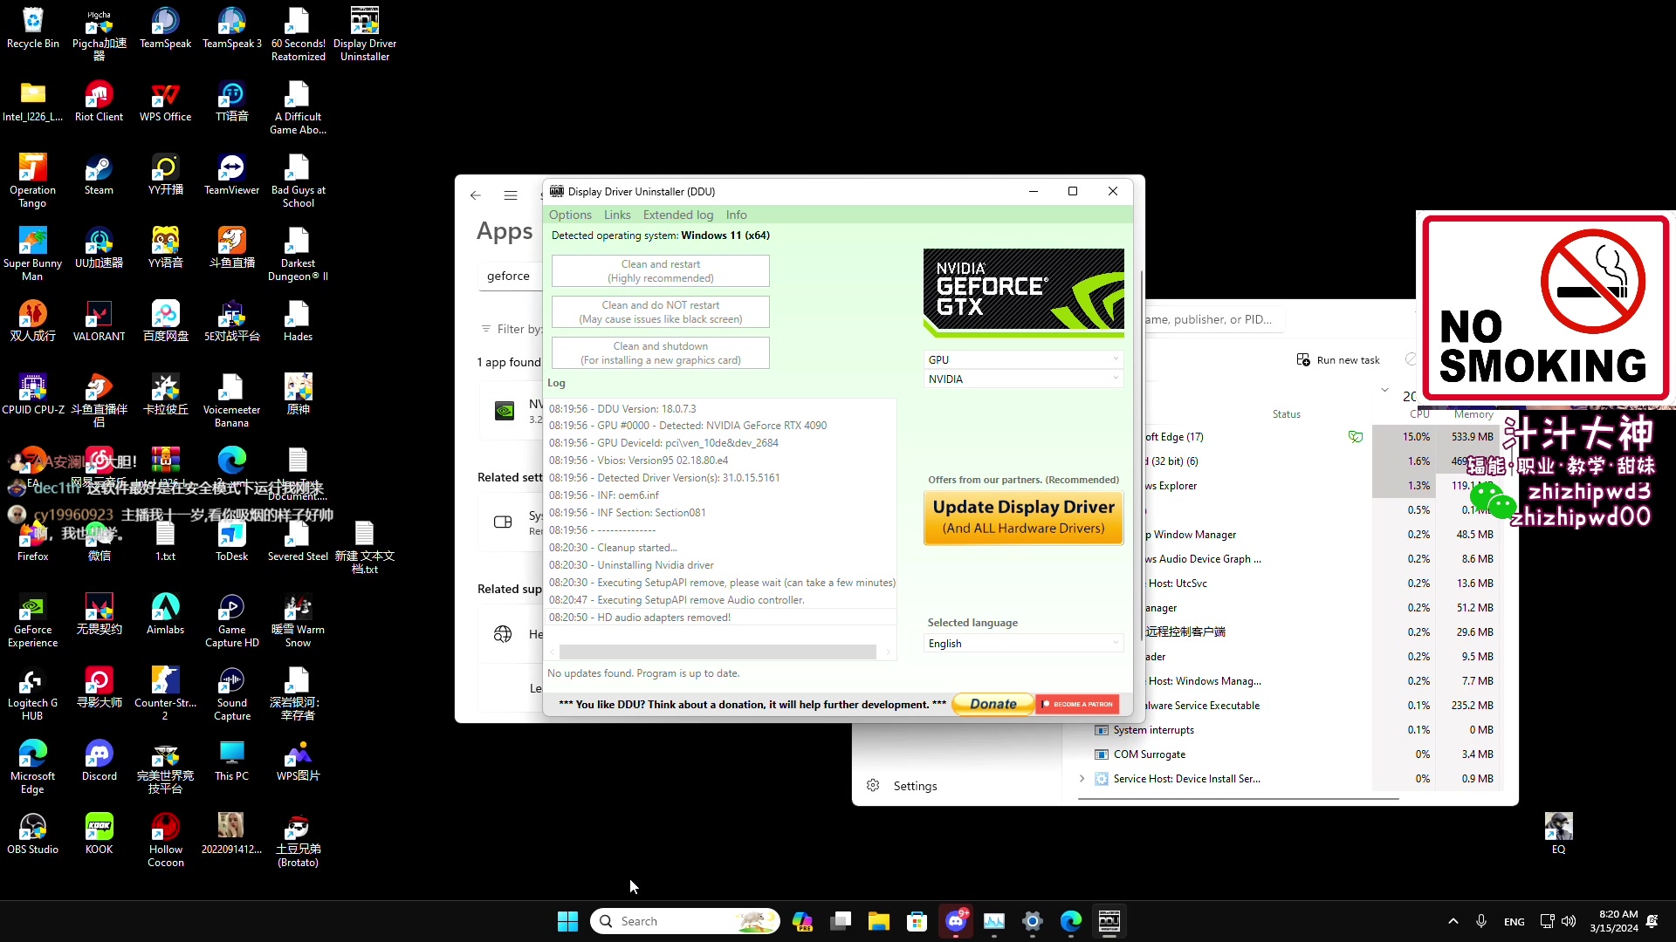The image size is (1676, 942).
Task: Open Display Driver Uninstaller desktop shortcut
Action: click(x=364, y=36)
